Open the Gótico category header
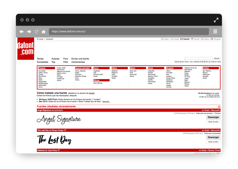238x169 pixels. pos(120,68)
